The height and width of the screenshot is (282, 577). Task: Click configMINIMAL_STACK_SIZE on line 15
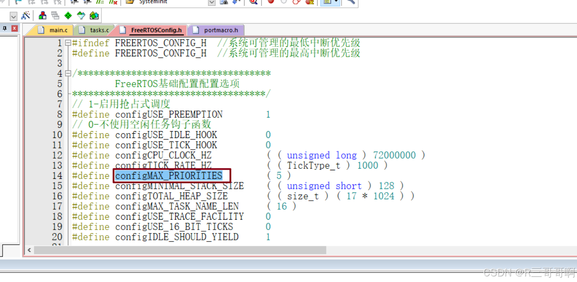[179, 186]
